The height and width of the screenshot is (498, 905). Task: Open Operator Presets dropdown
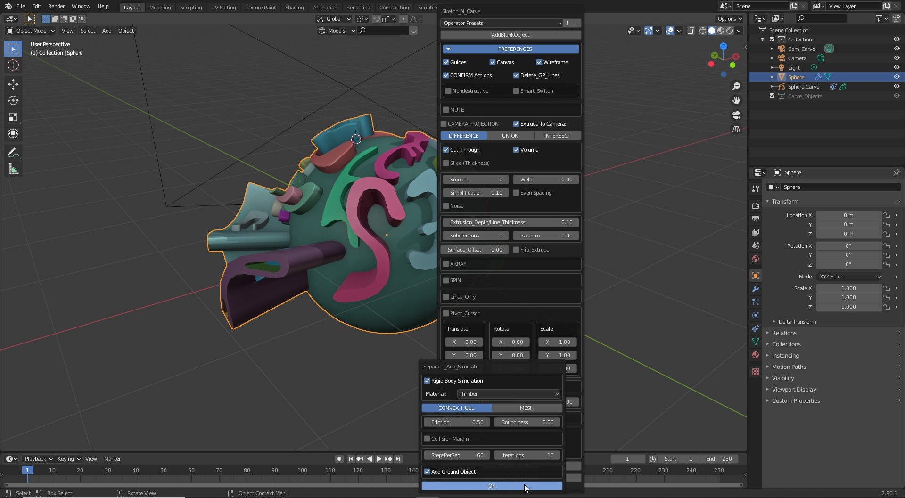[502, 23]
